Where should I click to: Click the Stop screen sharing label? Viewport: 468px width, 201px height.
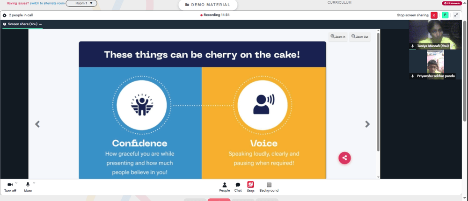pos(412,15)
